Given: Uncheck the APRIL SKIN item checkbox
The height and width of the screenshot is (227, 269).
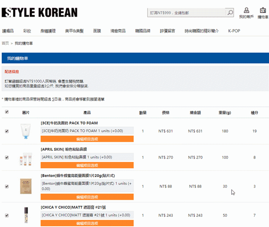Looking at the screenshot, I should (7, 157).
